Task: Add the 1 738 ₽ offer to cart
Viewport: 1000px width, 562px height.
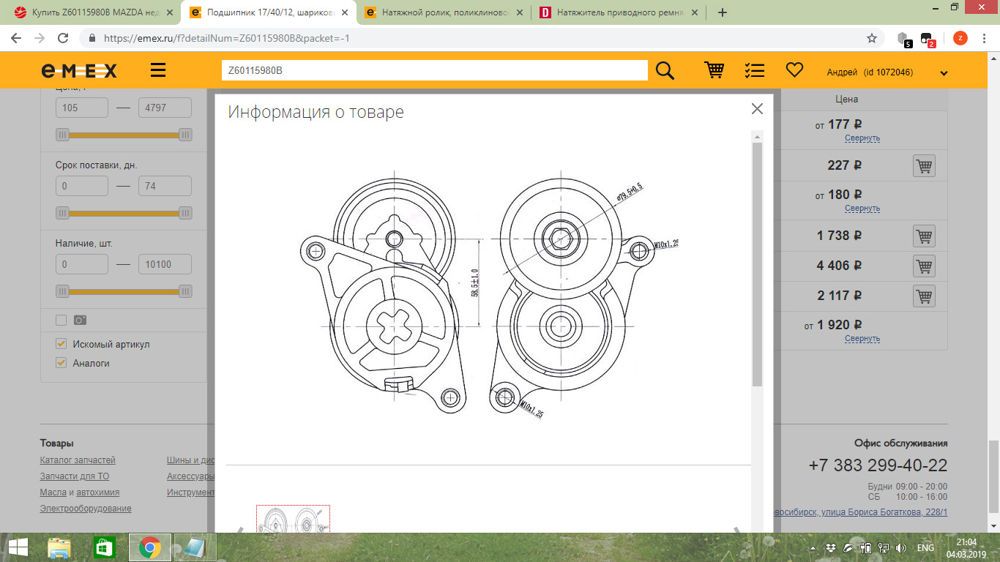Action: [x=924, y=236]
